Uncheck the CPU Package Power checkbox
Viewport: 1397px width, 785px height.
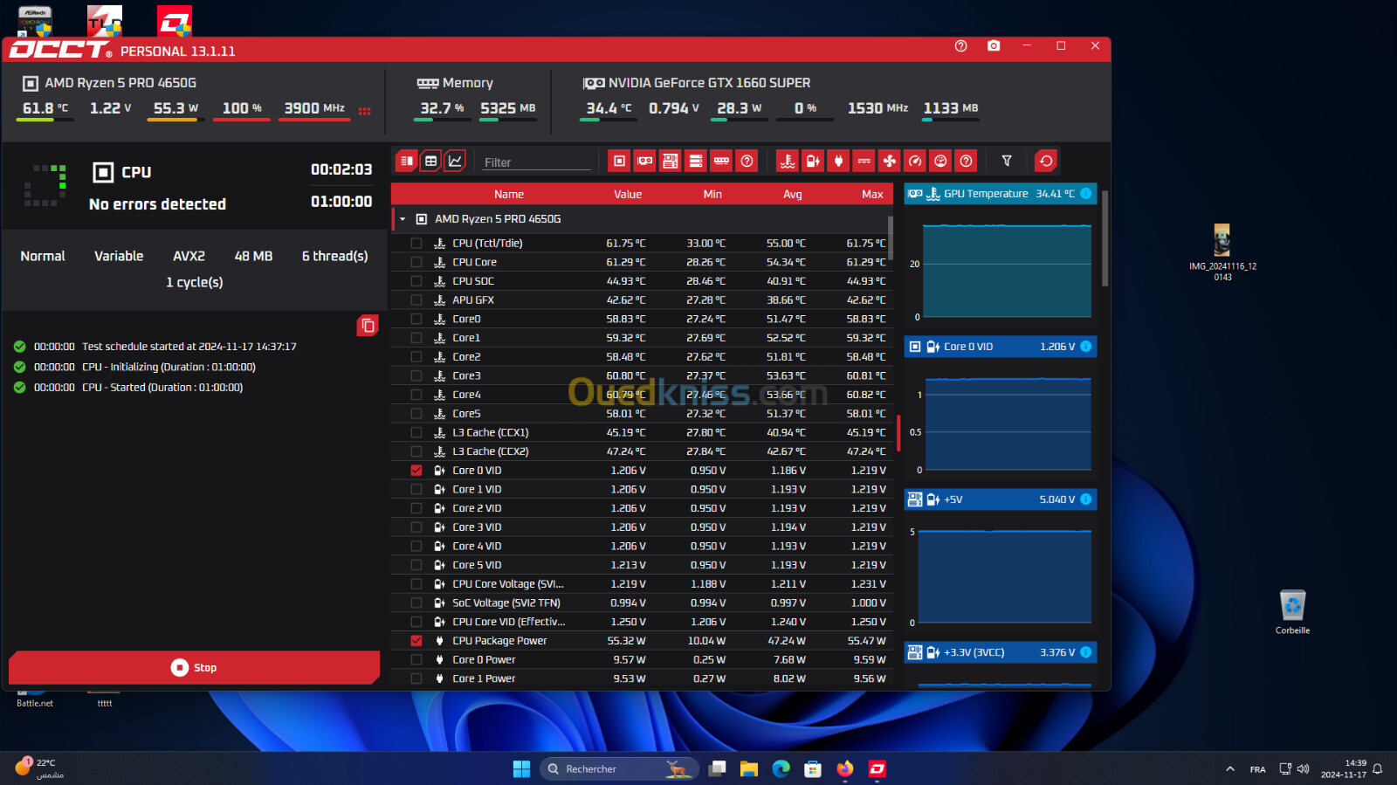[x=416, y=641]
